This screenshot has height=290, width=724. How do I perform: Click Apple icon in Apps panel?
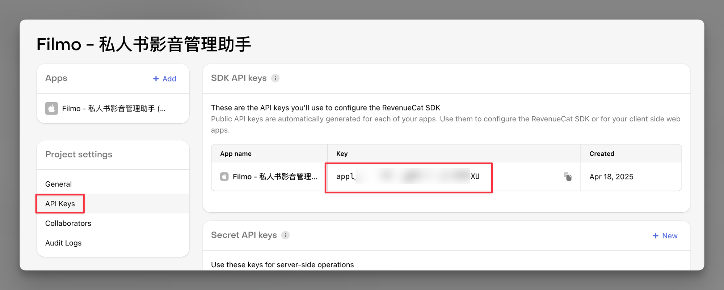[51, 108]
